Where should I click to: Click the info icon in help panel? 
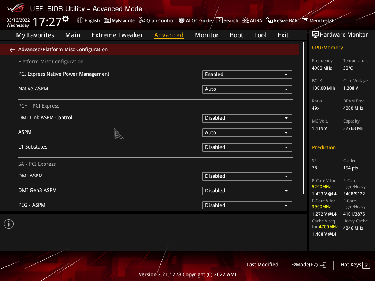(9, 224)
